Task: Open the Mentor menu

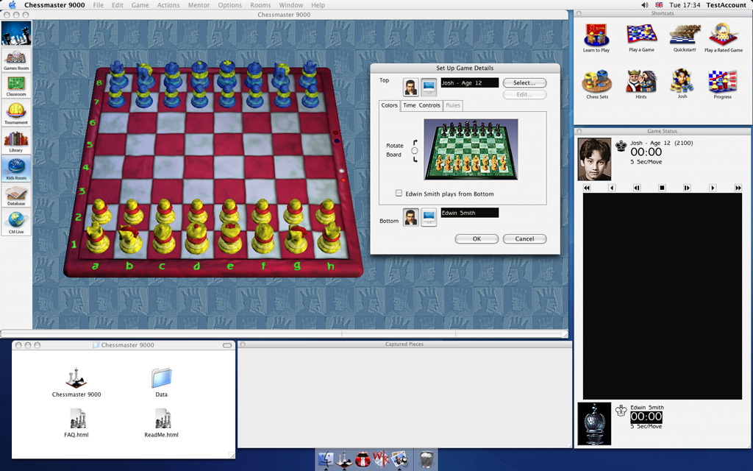Action: point(199,5)
